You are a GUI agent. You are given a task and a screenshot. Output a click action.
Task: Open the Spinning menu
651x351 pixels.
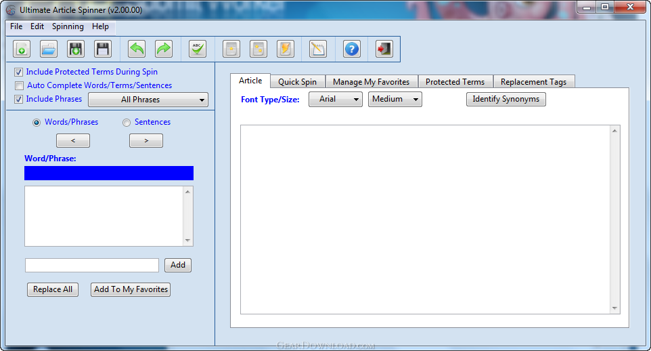68,26
